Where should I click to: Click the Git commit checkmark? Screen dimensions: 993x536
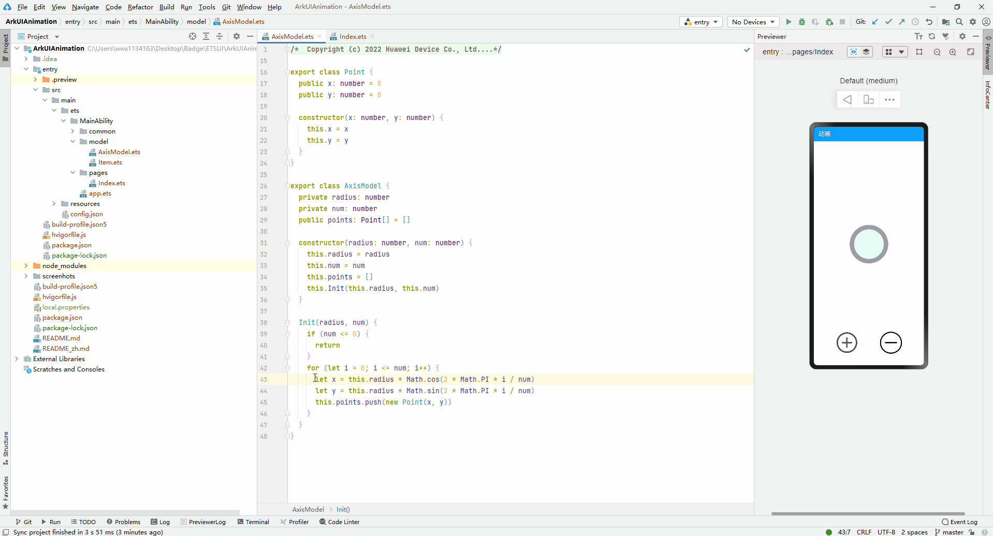tap(888, 22)
